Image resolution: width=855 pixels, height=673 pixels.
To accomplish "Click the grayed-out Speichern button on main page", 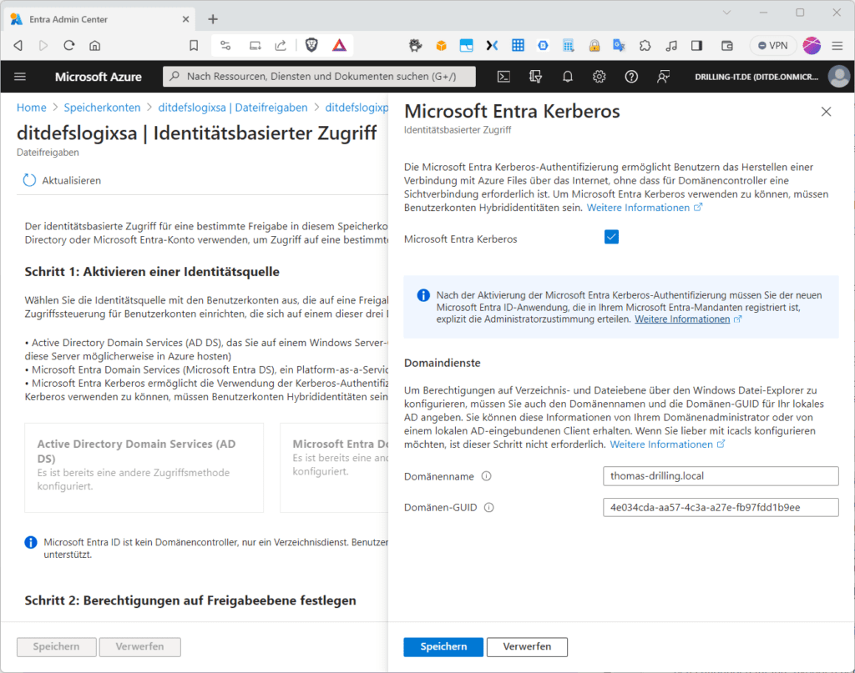I will (x=56, y=647).
